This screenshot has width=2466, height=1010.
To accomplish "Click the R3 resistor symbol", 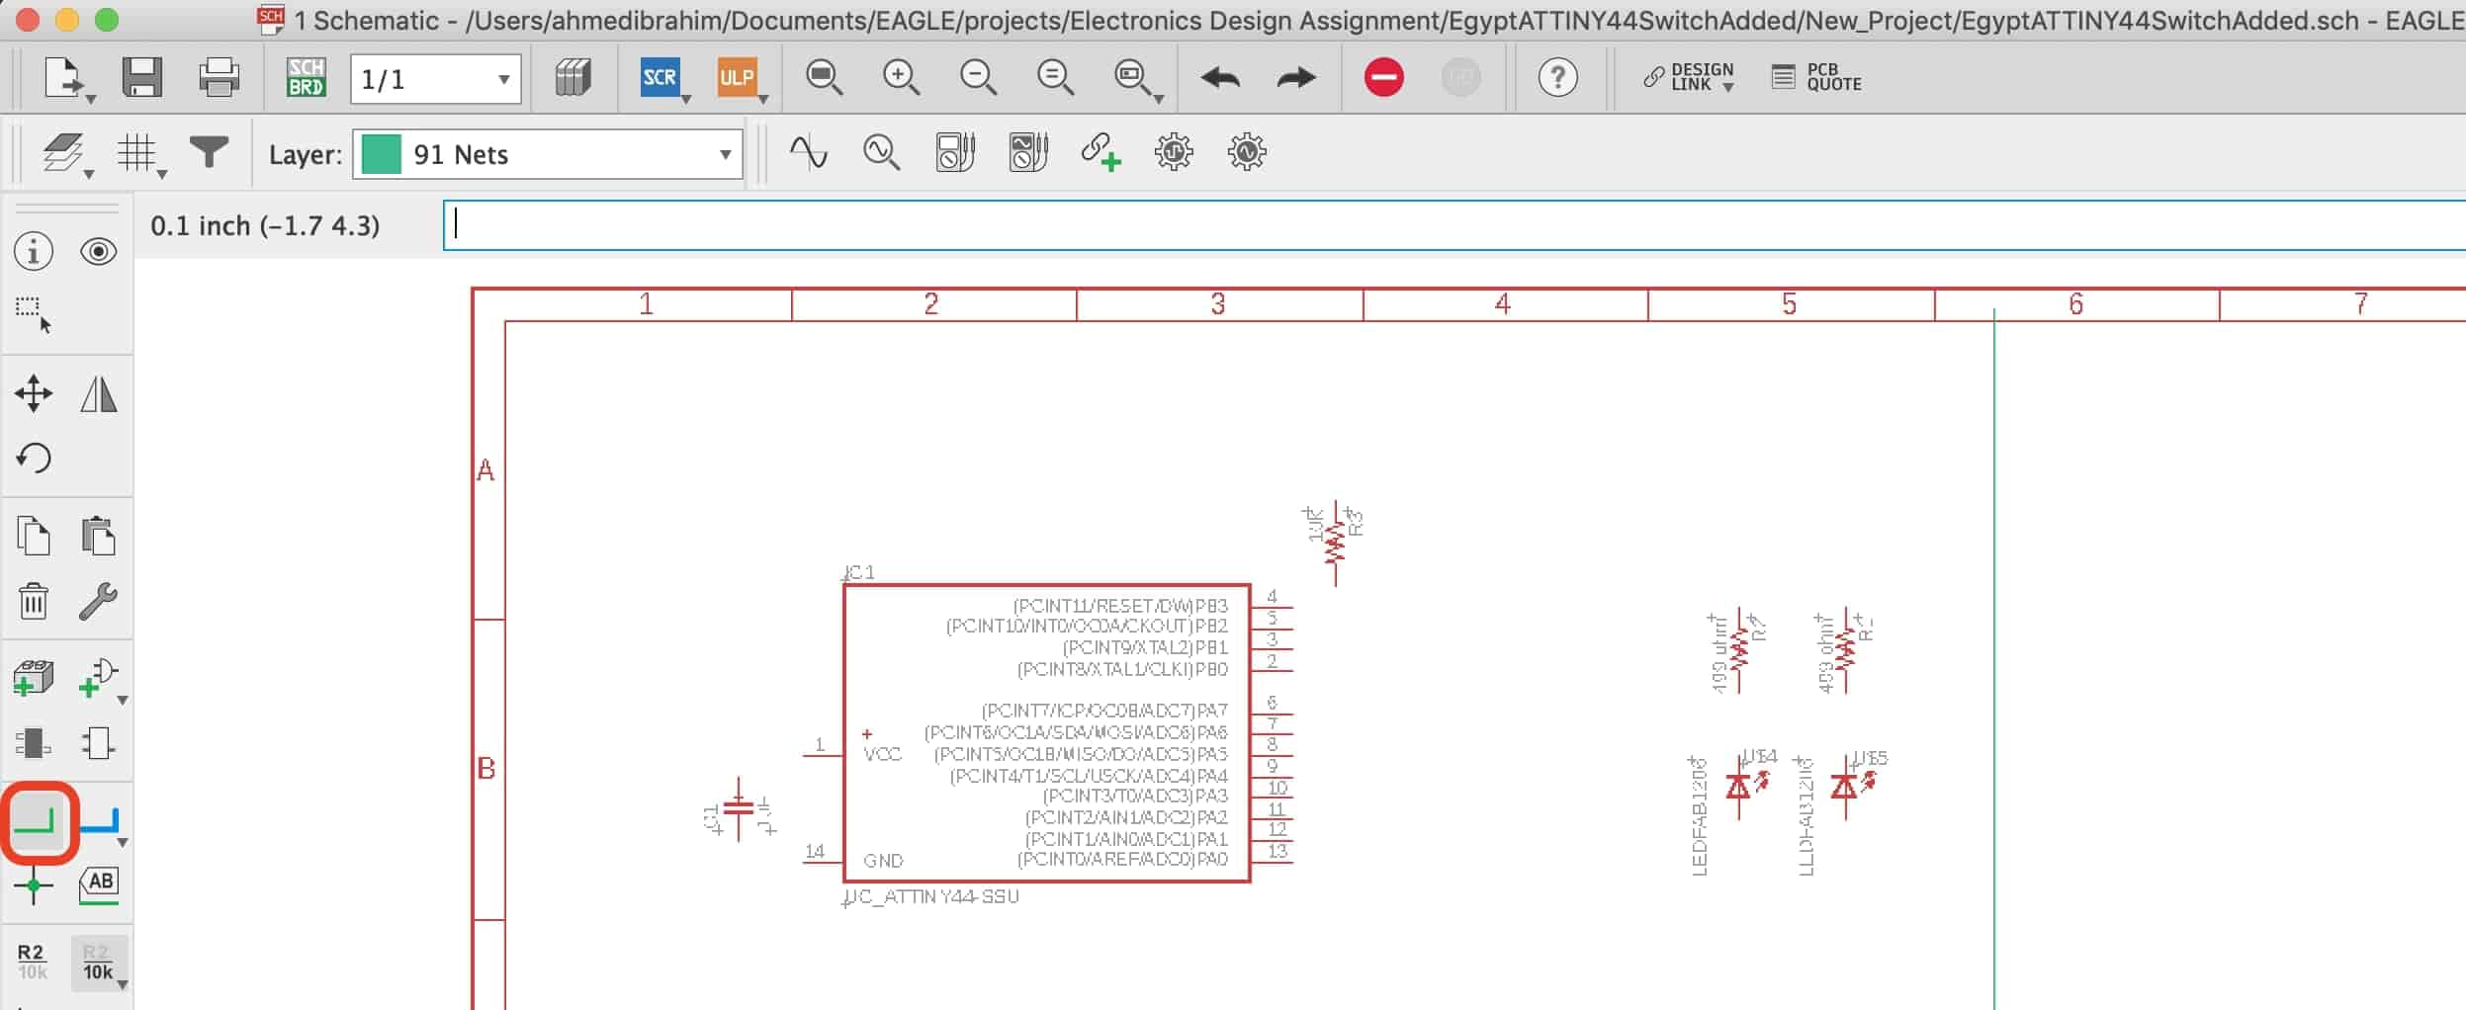I will point(1336,544).
